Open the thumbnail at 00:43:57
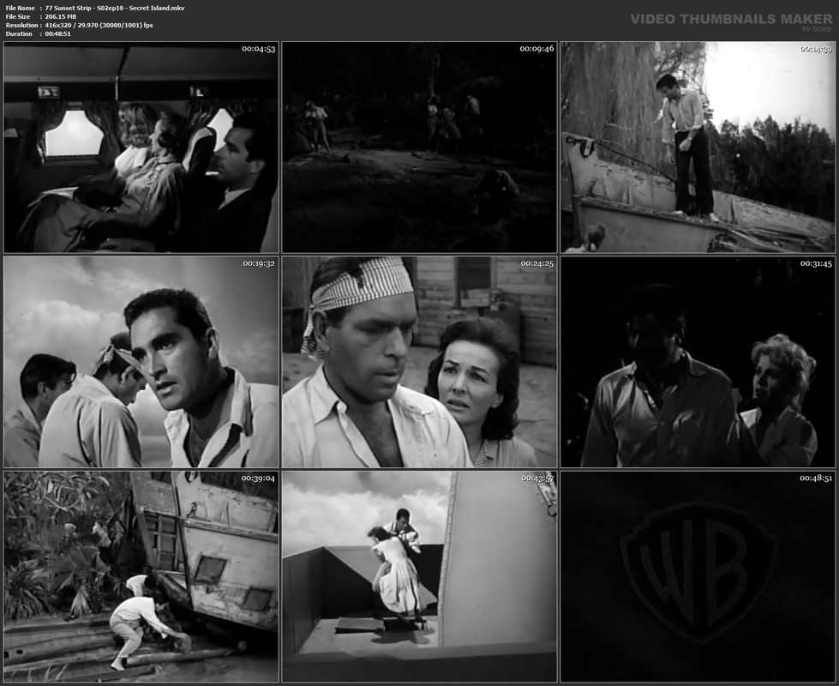 click(x=420, y=577)
